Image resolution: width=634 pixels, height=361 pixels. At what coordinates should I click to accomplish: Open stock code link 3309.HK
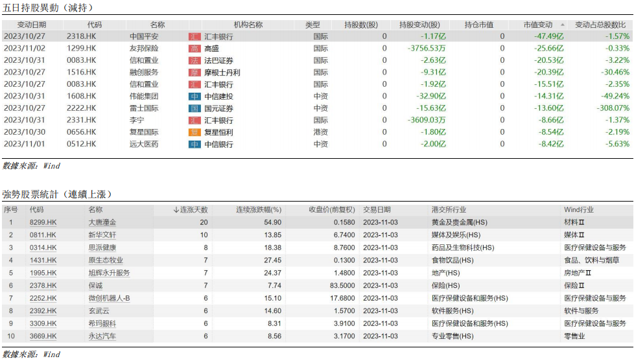coord(43,323)
